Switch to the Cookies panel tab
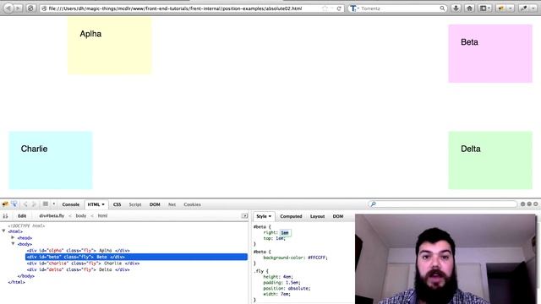Viewport: 541px width, 304px height. [x=192, y=204]
